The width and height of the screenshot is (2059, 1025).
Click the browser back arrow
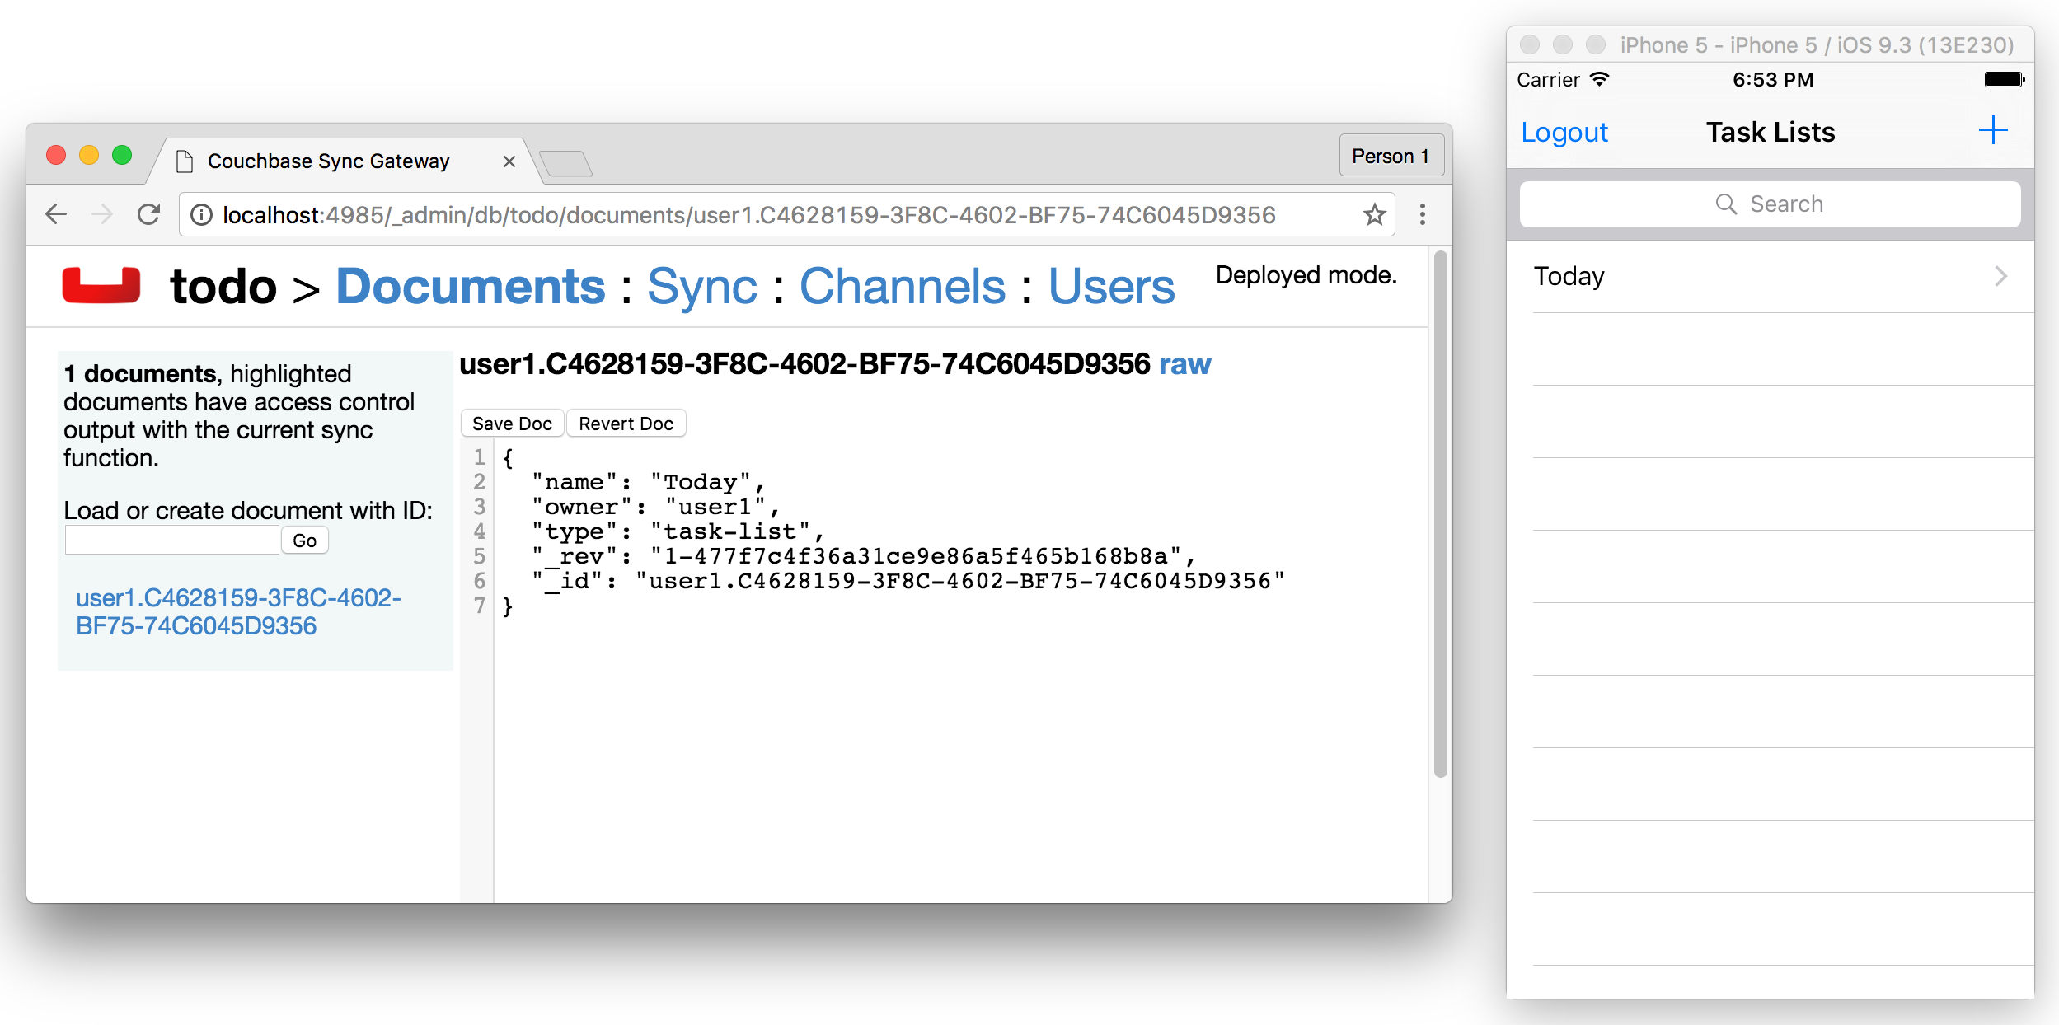(56, 215)
